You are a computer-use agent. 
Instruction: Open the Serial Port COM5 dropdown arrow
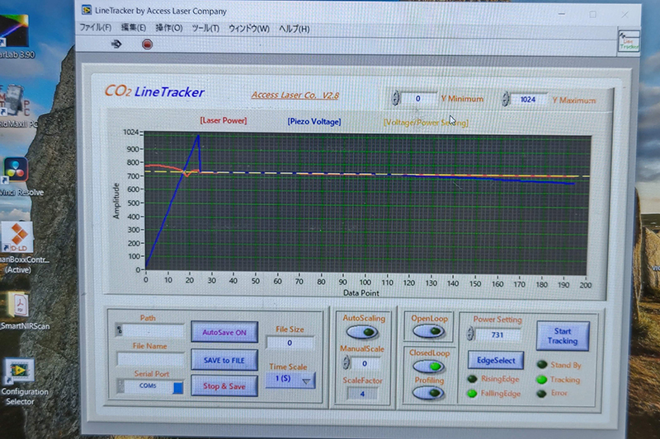[178, 387]
